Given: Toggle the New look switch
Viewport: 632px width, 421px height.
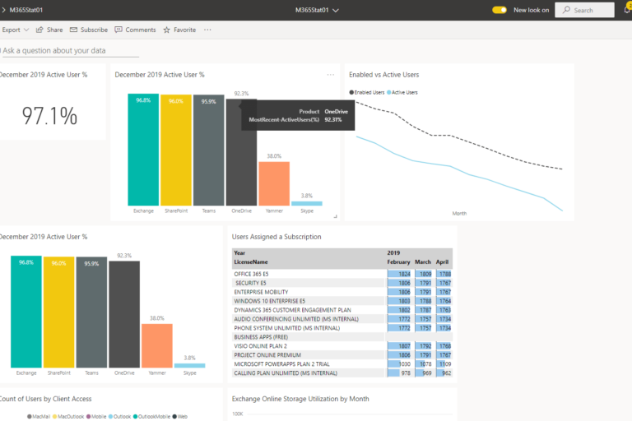Looking at the screenshot, I should pyautogui.click(x=500, y=10).
